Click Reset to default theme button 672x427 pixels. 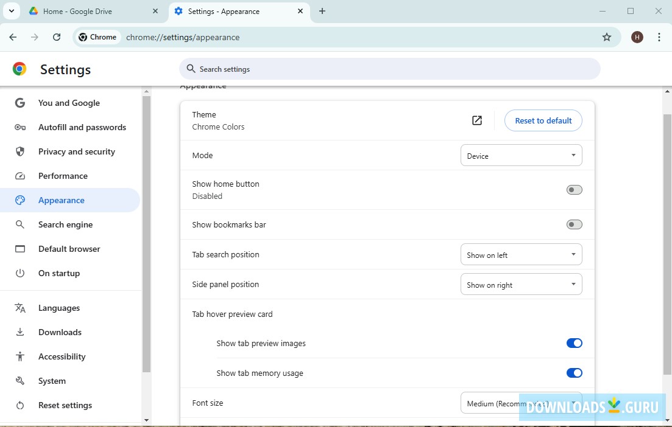coord(543,120)
